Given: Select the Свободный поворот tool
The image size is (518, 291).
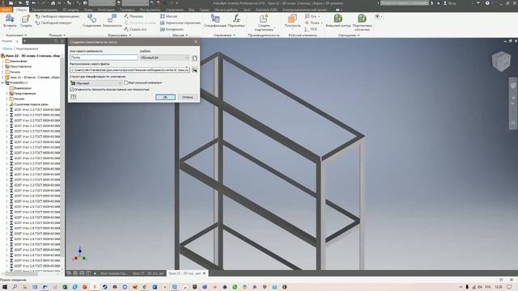Looking at the screenshot, I should click(x=53, y=23).
